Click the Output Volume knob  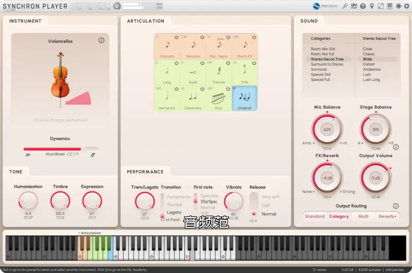[x=376, y=178]
